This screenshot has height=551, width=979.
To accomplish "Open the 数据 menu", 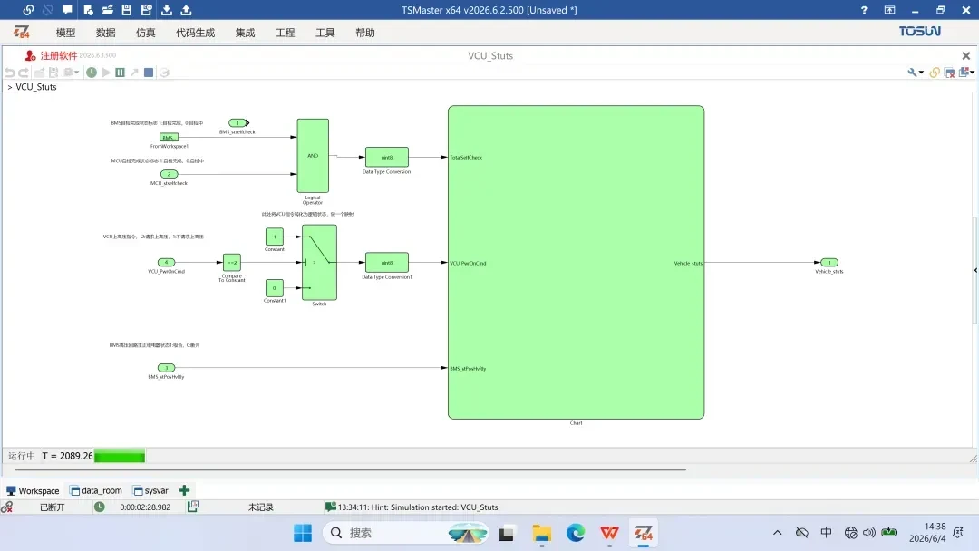I will click(105, 33).
